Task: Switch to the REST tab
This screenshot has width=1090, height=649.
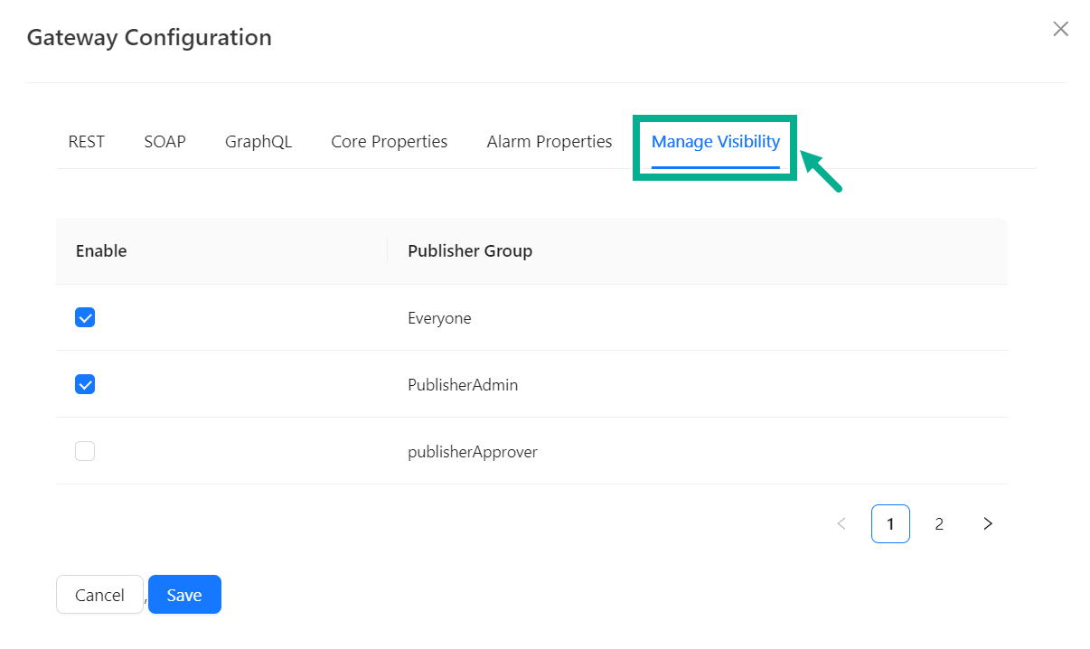Action: coord(87,142)
